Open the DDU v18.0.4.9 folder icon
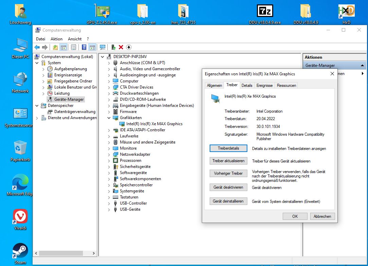 306,14
